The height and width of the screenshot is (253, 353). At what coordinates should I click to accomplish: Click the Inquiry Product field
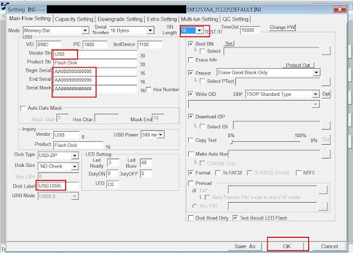point(78,145)
